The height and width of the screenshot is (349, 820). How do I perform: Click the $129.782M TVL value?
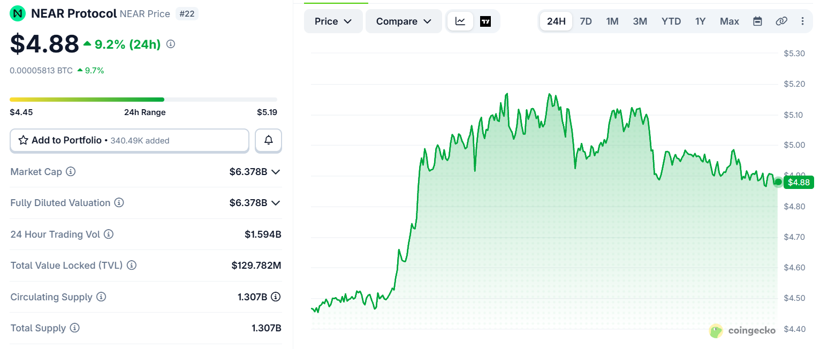(x=256, y=265)
